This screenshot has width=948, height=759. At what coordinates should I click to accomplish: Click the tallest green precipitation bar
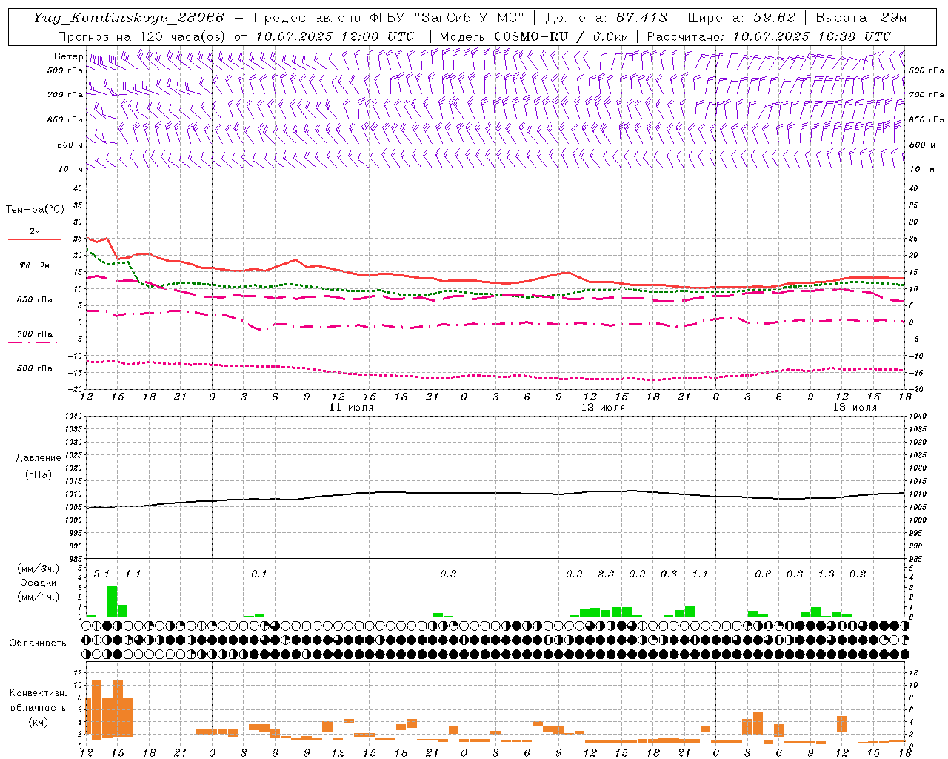[113, 601]
